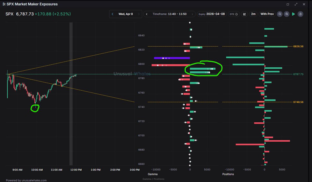Click the 6,787.73 price value
This screenshot has height=182, width=312.
pos(25,14)
